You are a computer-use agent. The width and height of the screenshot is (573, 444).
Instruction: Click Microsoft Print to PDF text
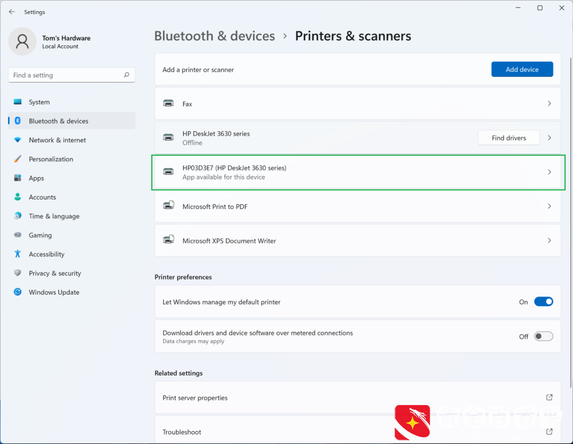point(215,207)
